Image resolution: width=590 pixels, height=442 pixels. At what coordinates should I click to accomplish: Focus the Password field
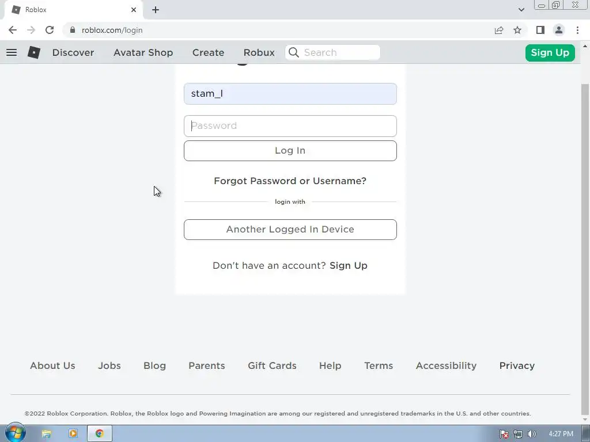290,126
